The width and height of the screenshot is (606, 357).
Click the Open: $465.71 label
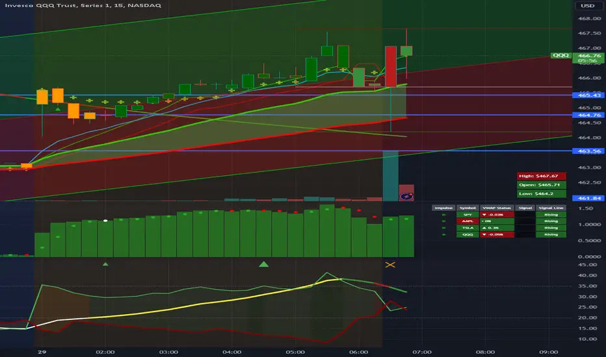(542, 185)
